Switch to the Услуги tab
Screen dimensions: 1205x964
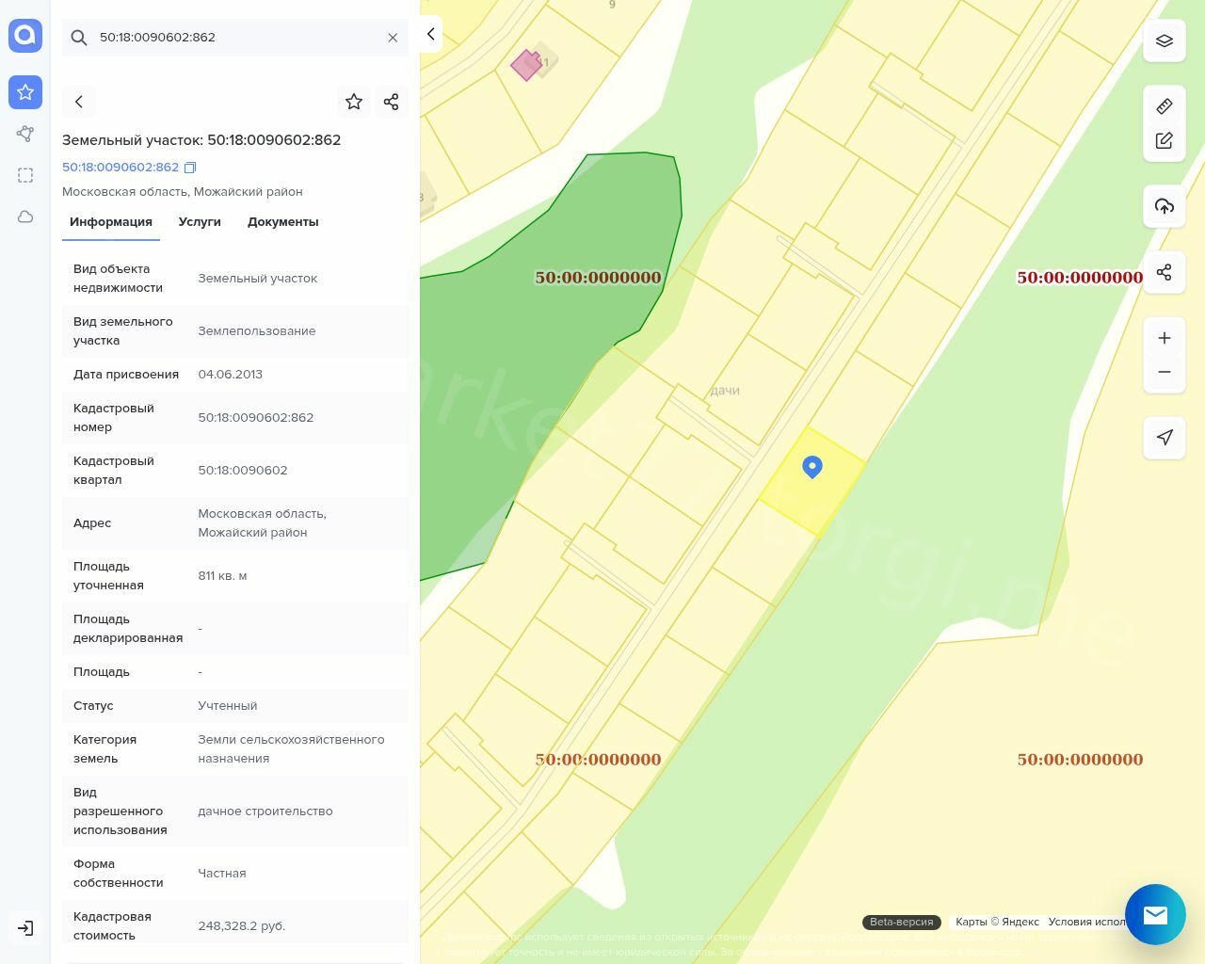point(200,222)
